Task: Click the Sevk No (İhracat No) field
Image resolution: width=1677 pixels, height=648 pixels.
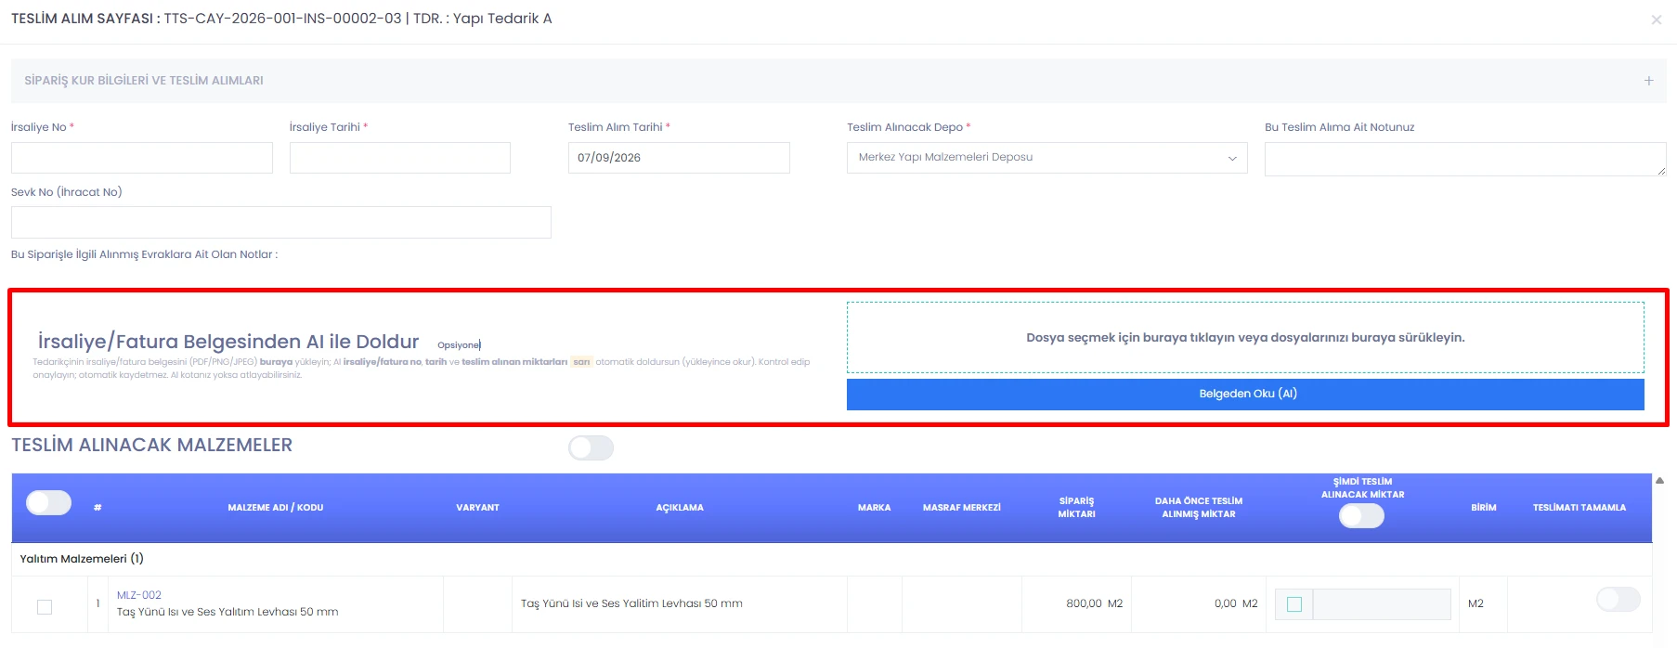Action: 281,222
